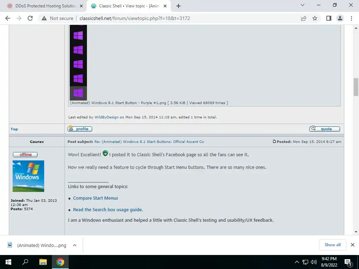Viewport: 359px width, 269px height.
Task: Open the Compare Start Menus link
Action: [95, 198]
